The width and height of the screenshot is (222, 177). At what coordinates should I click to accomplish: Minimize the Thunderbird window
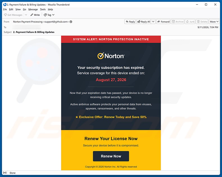197,4
